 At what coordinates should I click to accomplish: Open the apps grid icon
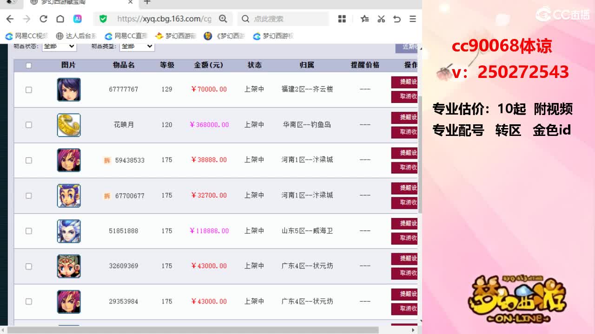(x=342, y=19)
